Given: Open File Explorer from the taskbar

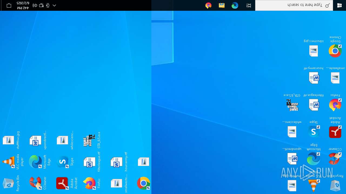Looking at the screenshot, I should coord(222,5).
